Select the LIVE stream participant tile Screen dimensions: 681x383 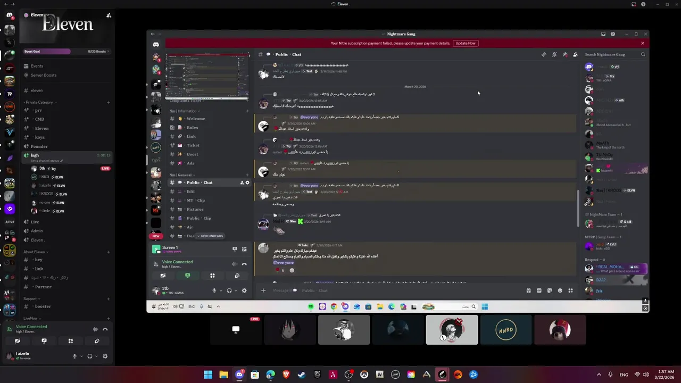click(x=236, y=330)
